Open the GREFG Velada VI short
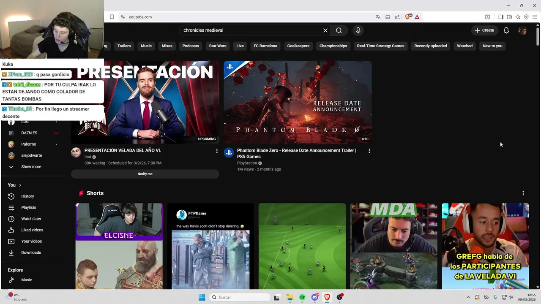The height and width of the screenshot is (304, 541). coord(485,246)
